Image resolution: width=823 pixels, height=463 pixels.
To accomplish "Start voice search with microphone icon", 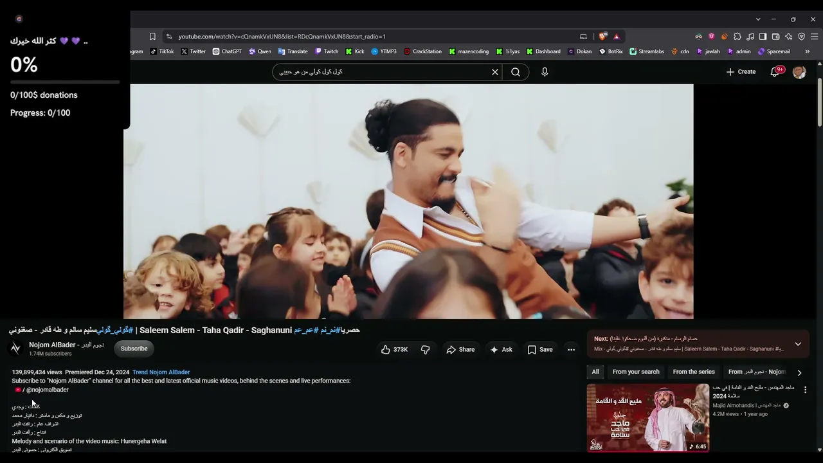I will (x=545, y=72).
